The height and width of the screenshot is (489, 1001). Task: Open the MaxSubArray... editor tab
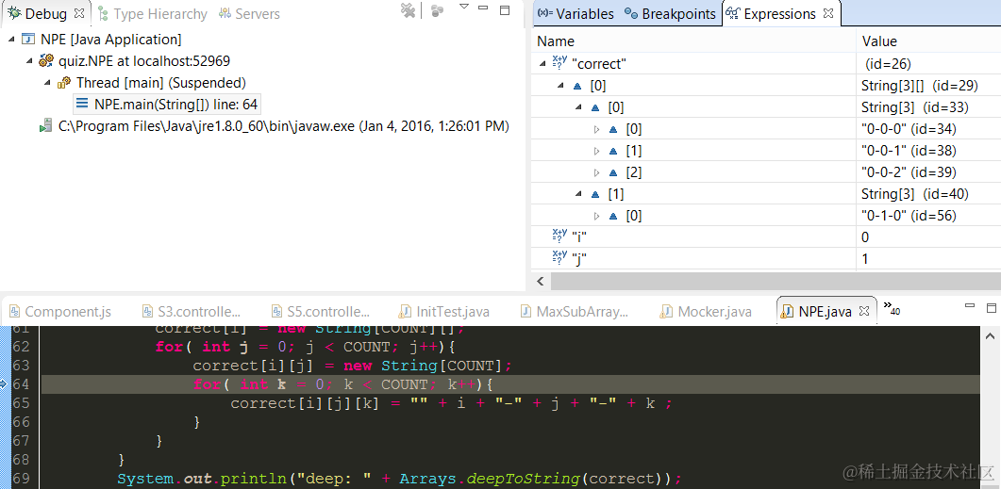tap(575, 312)
